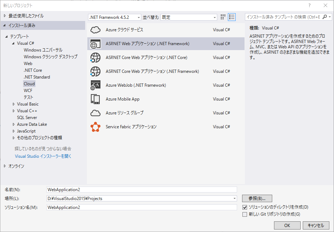Select the テスト category
Screen dimensions: 334x232
[x=28, y=97]
